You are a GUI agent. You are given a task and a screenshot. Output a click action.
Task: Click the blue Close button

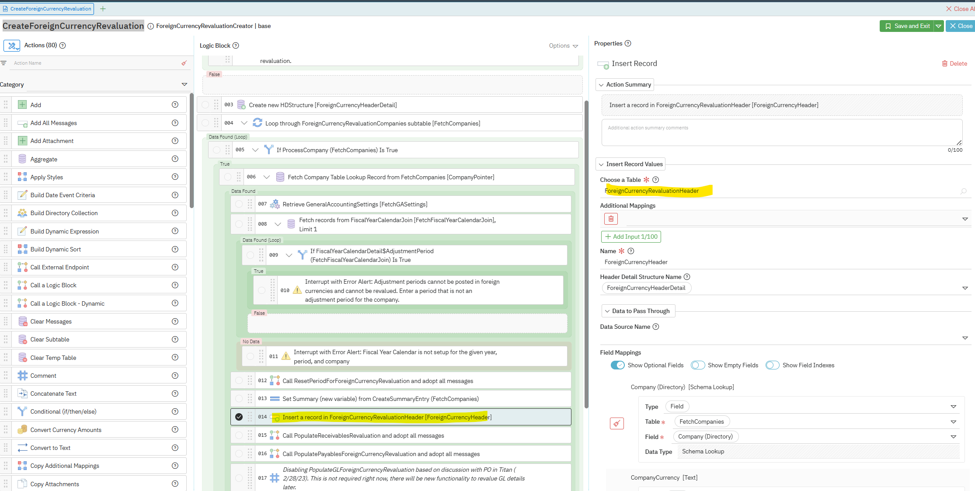[x=961, y=26]
